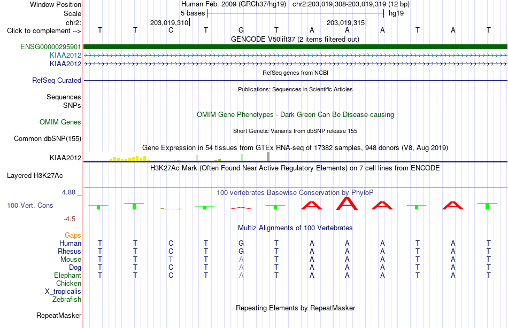Click the last green T PhyloP glyph

tap(487, 206)
